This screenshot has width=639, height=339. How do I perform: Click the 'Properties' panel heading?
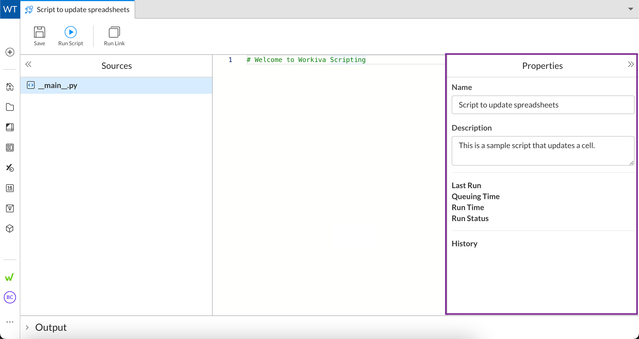pos(542,66)
